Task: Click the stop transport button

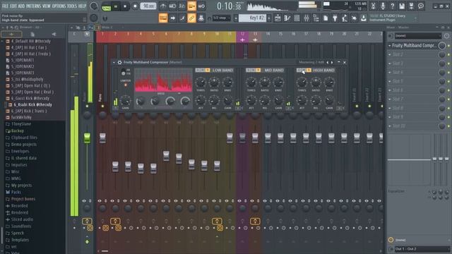Action: pyautogui.click(x=125, y=6)
